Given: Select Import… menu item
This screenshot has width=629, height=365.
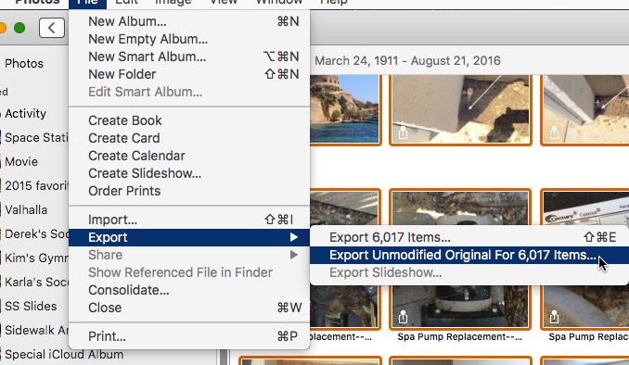Looking at the screenshot, I should 189,220.
